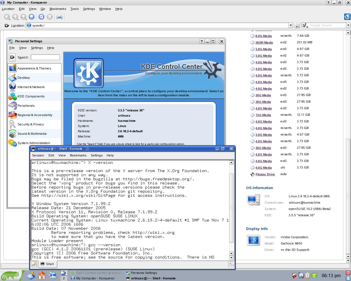
Task: Open the 263M Media link
Action: click(x=264, y=43)
